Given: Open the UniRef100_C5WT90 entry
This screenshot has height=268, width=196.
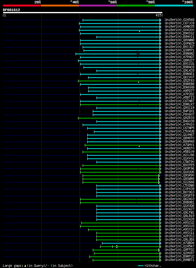Looking at the screenshot, I should pos(179,162).
